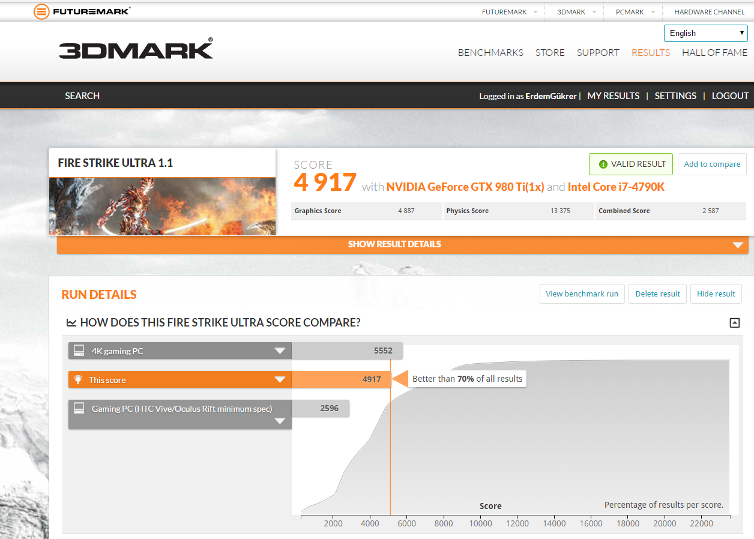Screen dimensions: 754x539
Task: Click the ErdemGükrer username
Action: coord(550,96)
